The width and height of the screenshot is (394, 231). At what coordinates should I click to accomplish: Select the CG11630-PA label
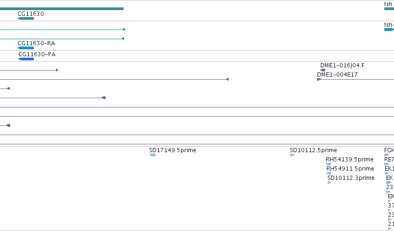[x=37, y=54]
